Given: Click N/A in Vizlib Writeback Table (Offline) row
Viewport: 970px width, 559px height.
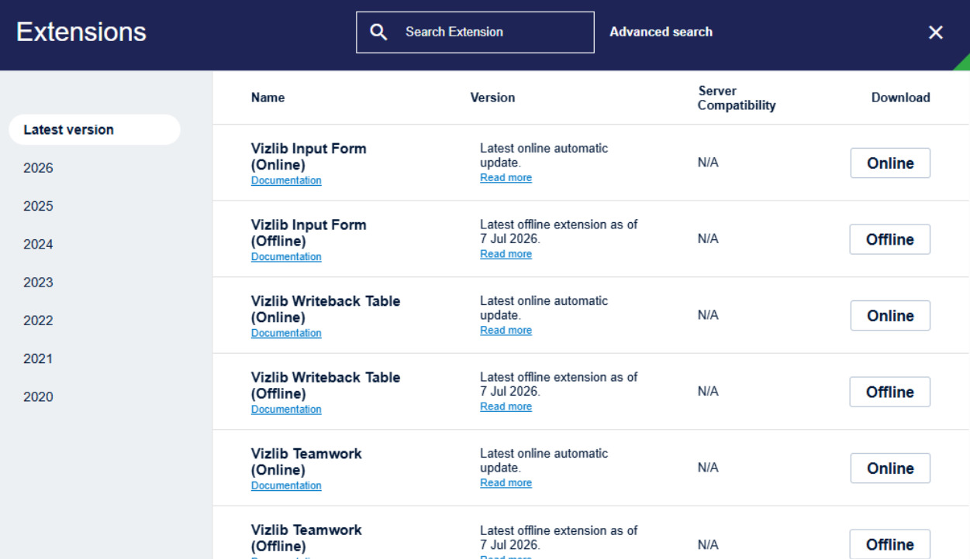Looking at the screenshot, I should (x=708, y=392).
